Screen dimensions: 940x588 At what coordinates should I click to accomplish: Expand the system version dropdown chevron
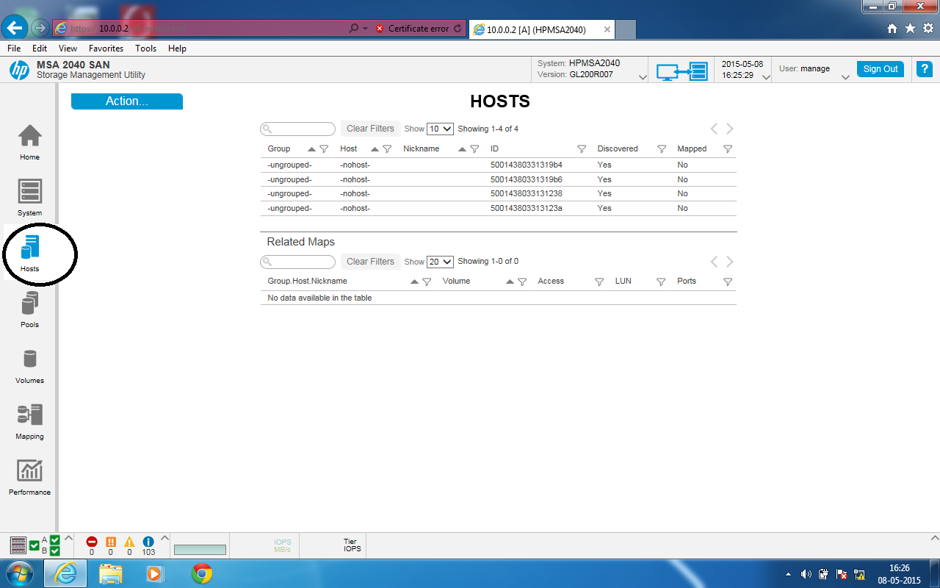(x=641, y=76)
